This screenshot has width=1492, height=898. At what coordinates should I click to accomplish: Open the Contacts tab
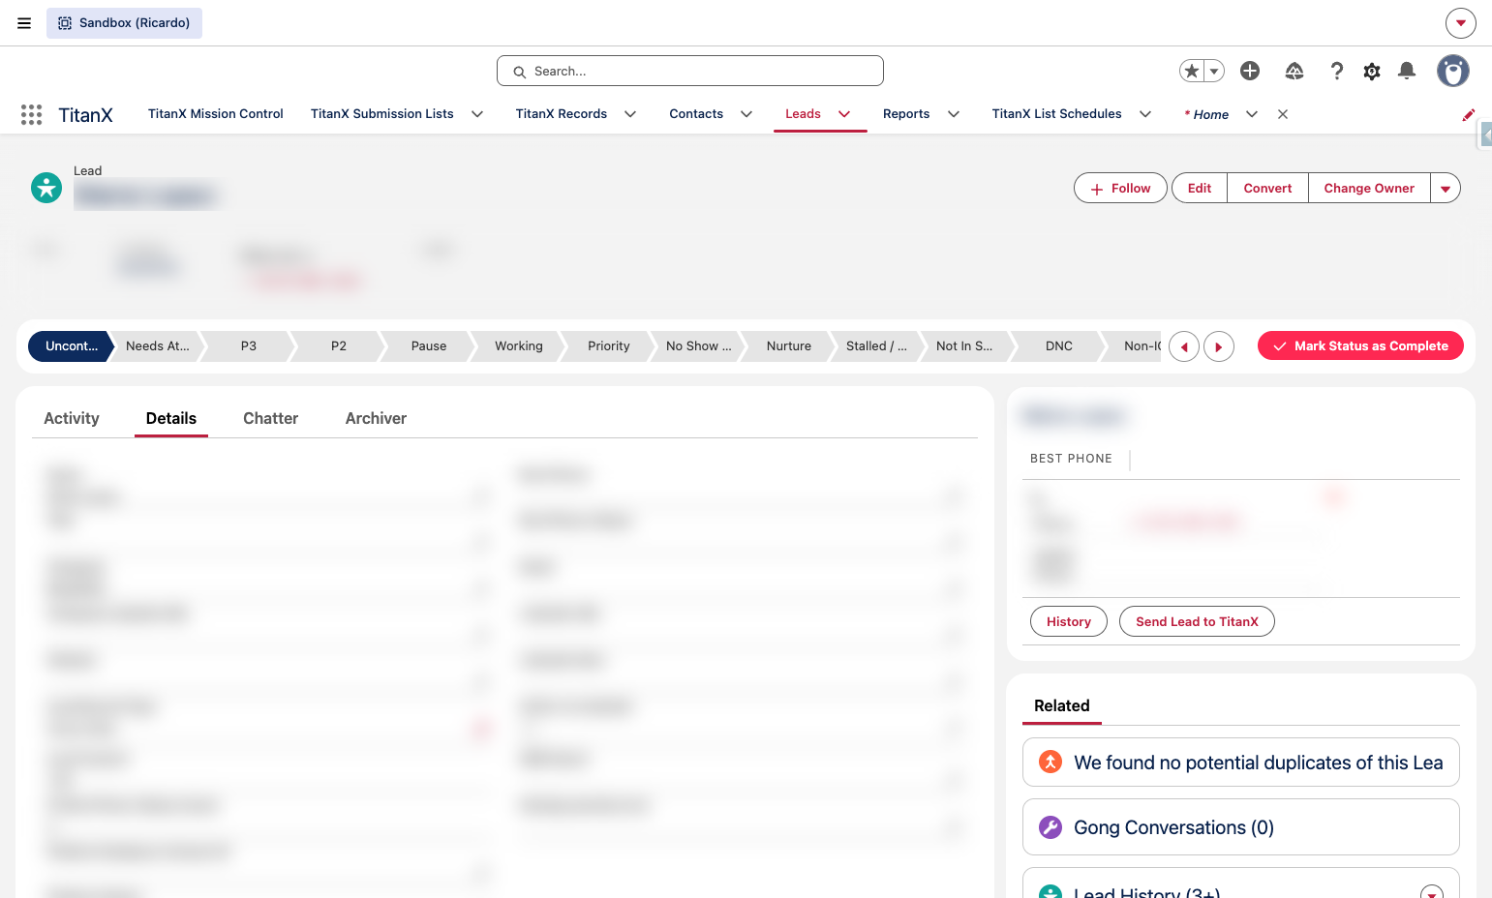[x=696, y=114]
